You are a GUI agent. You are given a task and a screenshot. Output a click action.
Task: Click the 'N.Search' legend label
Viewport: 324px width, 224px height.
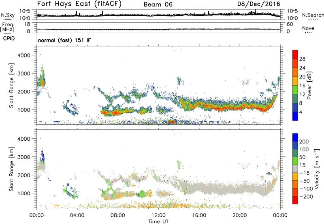pos(313,15)
